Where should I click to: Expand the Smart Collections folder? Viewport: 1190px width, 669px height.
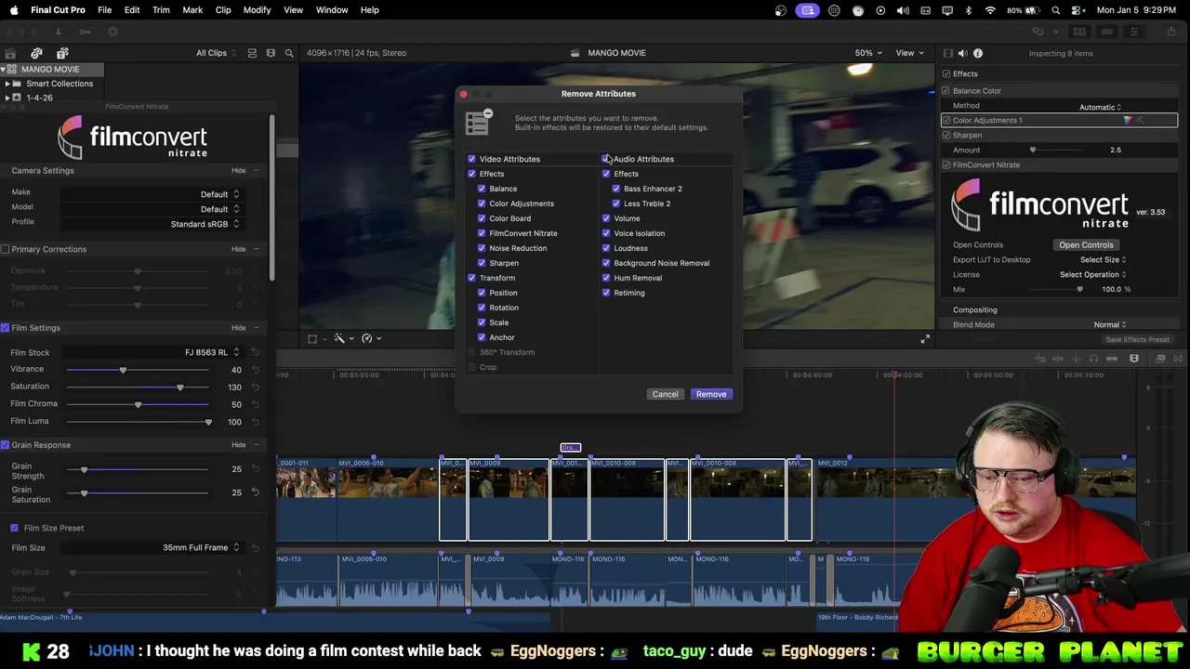pyautogui.click(x=7, y=84)
